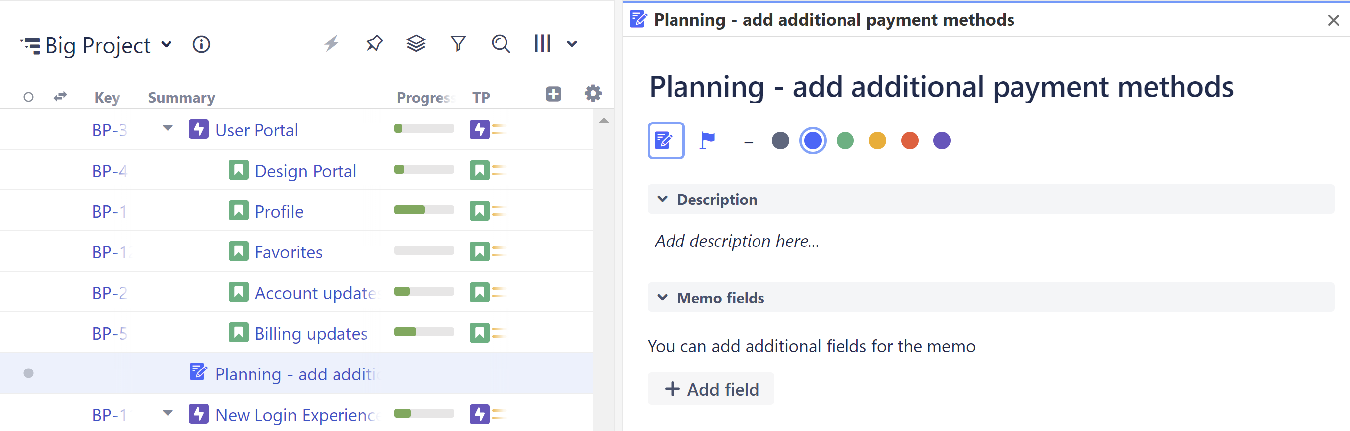Click the Add field button
This screenshot has width=1350, height=431.
point(711,389)
